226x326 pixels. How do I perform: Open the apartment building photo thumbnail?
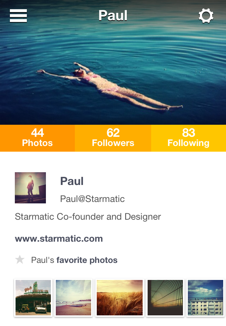(205, 298)
